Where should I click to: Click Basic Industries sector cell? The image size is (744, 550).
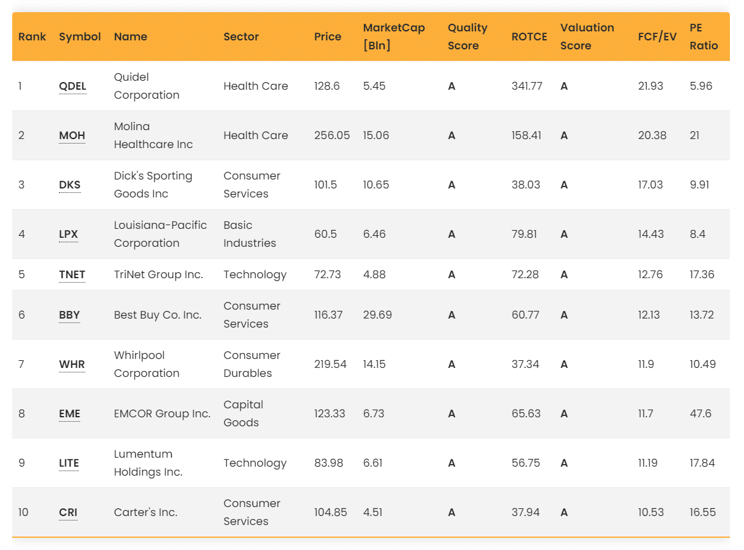coord(249,234)
